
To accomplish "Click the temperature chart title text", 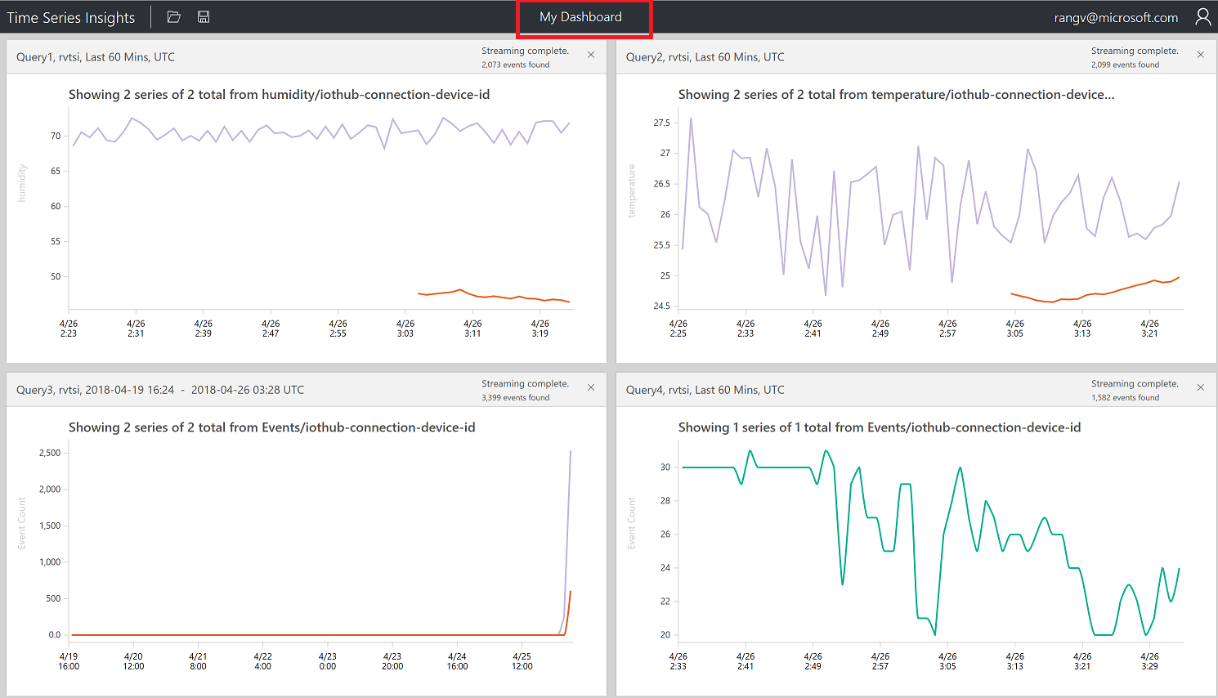I will (897, 95).
